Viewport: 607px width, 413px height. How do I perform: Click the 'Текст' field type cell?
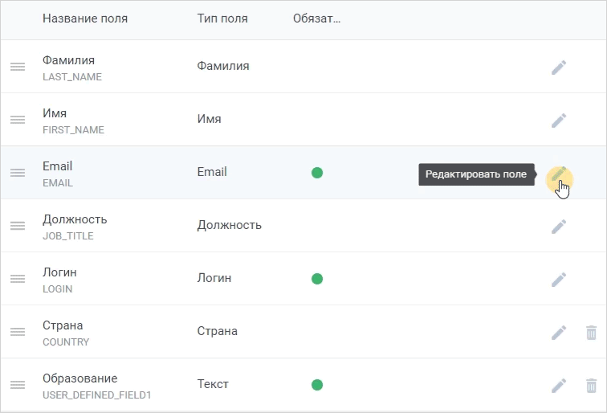(x=213, y=384)
